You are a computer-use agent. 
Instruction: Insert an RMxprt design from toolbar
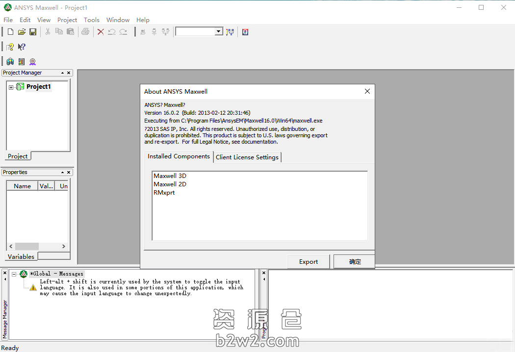[x=32, y=62]
